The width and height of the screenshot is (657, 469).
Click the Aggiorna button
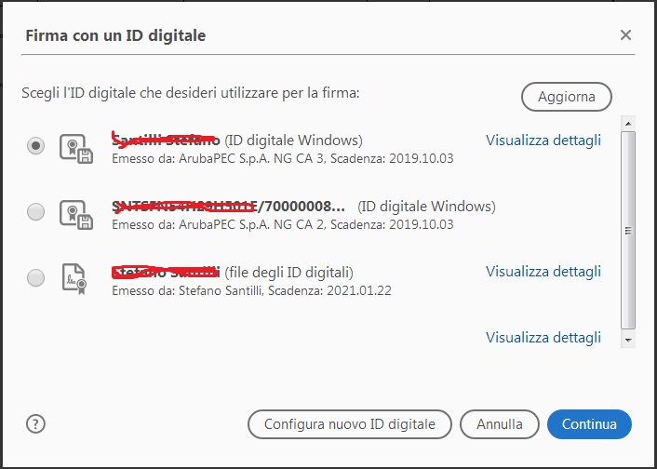pos(567,97)
